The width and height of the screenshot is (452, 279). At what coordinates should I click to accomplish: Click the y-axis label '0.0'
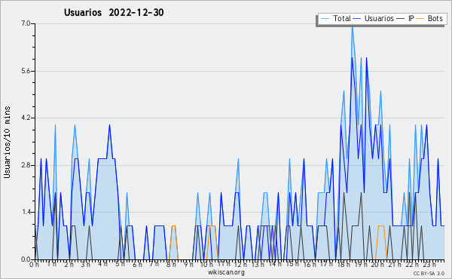pyautogui.click(x=26, y=259)
